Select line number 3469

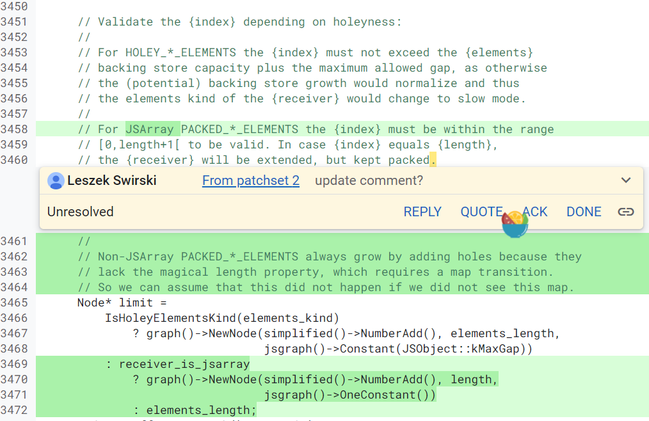click(14, 364)
